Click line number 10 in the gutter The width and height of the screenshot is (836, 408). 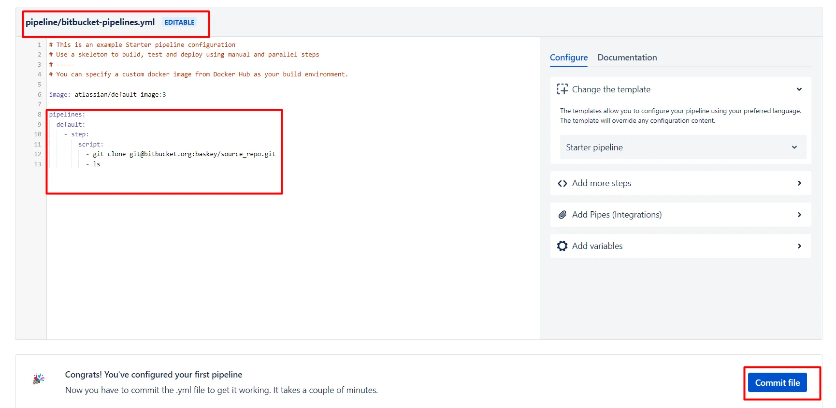tap(38, 134)
